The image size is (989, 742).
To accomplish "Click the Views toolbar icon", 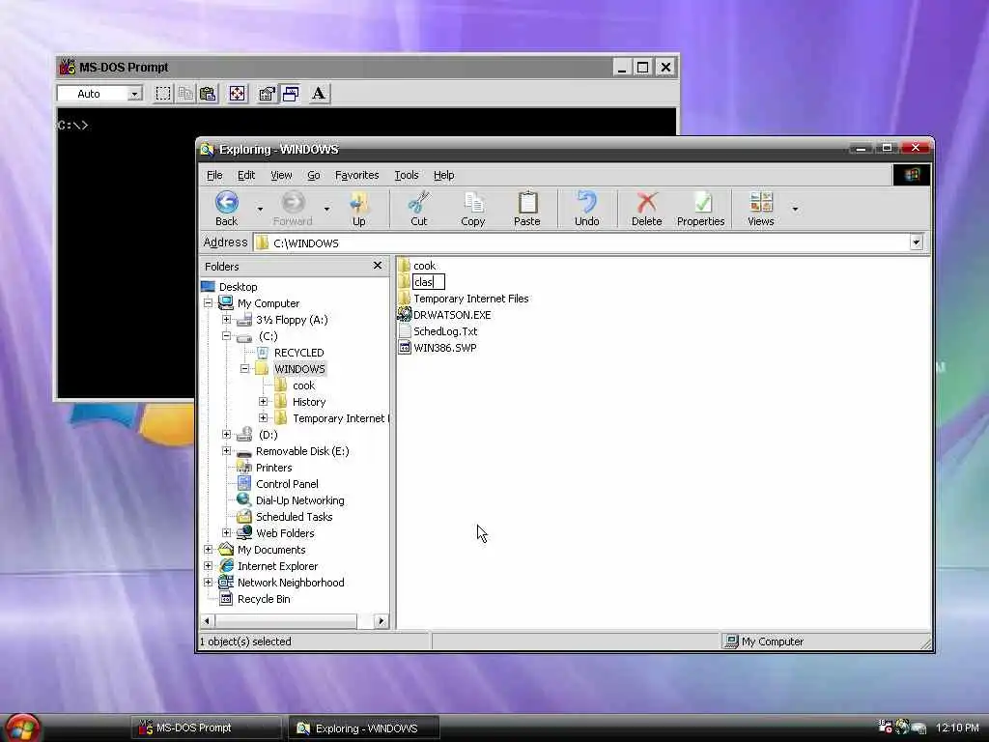I will pos(761,203).
